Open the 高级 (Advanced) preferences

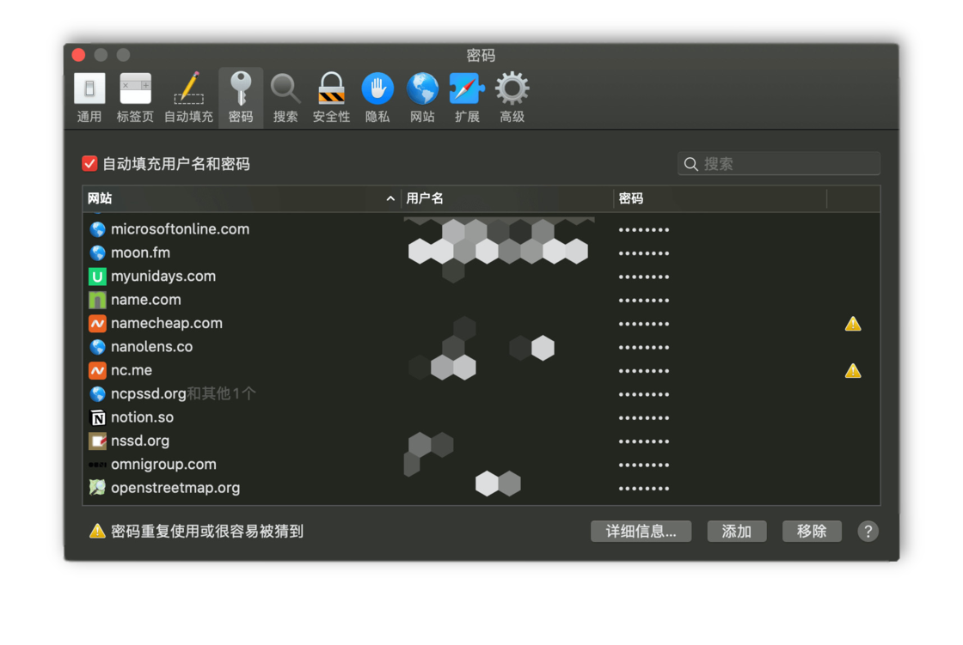point(512,94)
